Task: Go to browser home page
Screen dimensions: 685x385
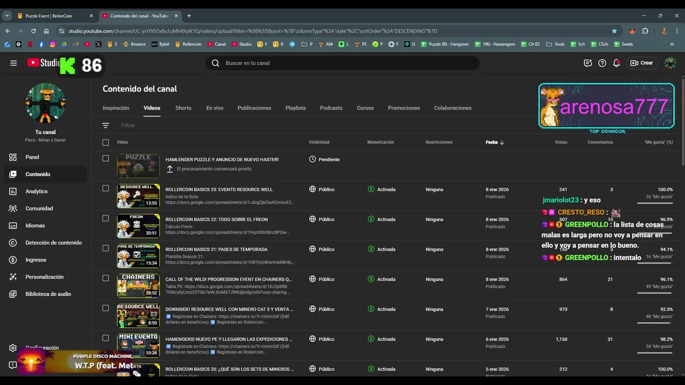Action: click(47, 31)
